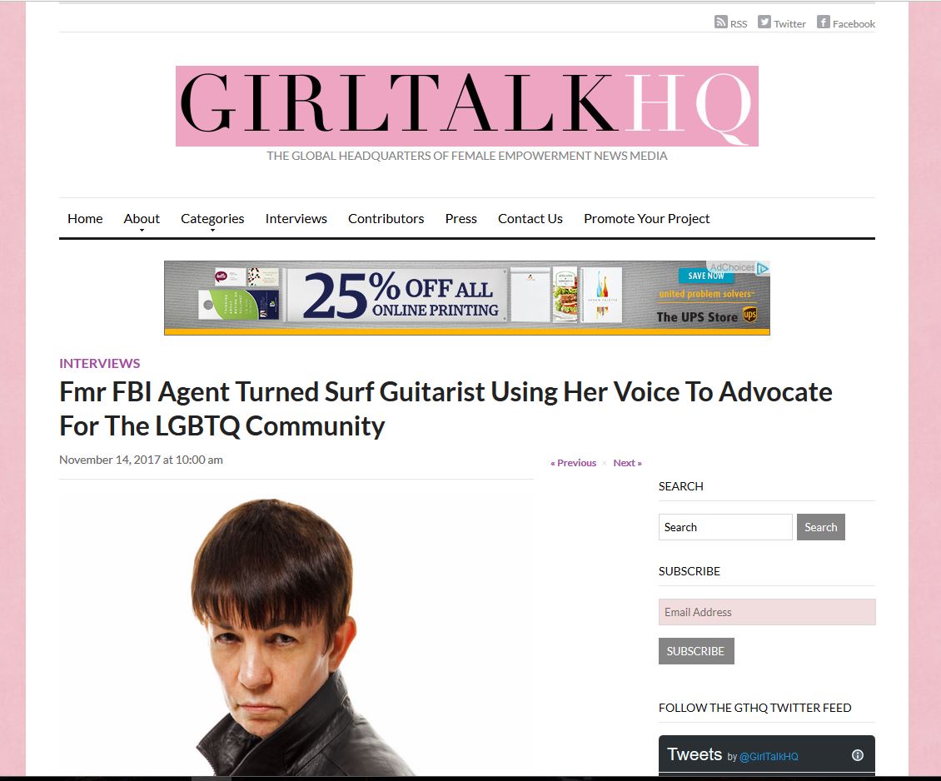Open the RSS feed icon
Image resolution: width=941 pixels, height=781 pixels.
(721, 22)
